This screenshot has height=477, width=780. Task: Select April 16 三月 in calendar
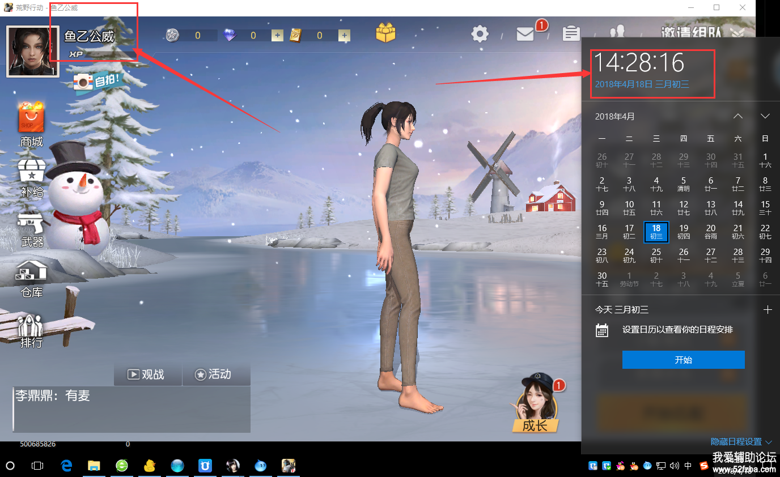point(602,232)
